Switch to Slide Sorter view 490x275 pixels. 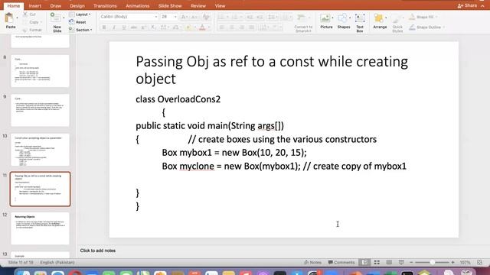(x=377, y=263)
